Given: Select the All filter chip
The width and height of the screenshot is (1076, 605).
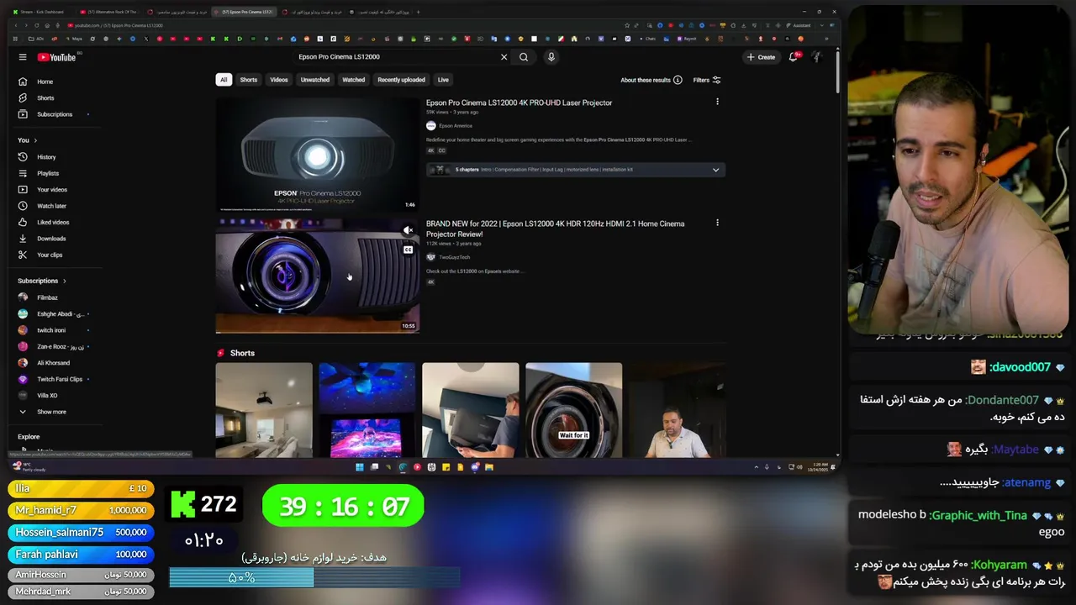Looking at the screenshot, I should [224, 80].
